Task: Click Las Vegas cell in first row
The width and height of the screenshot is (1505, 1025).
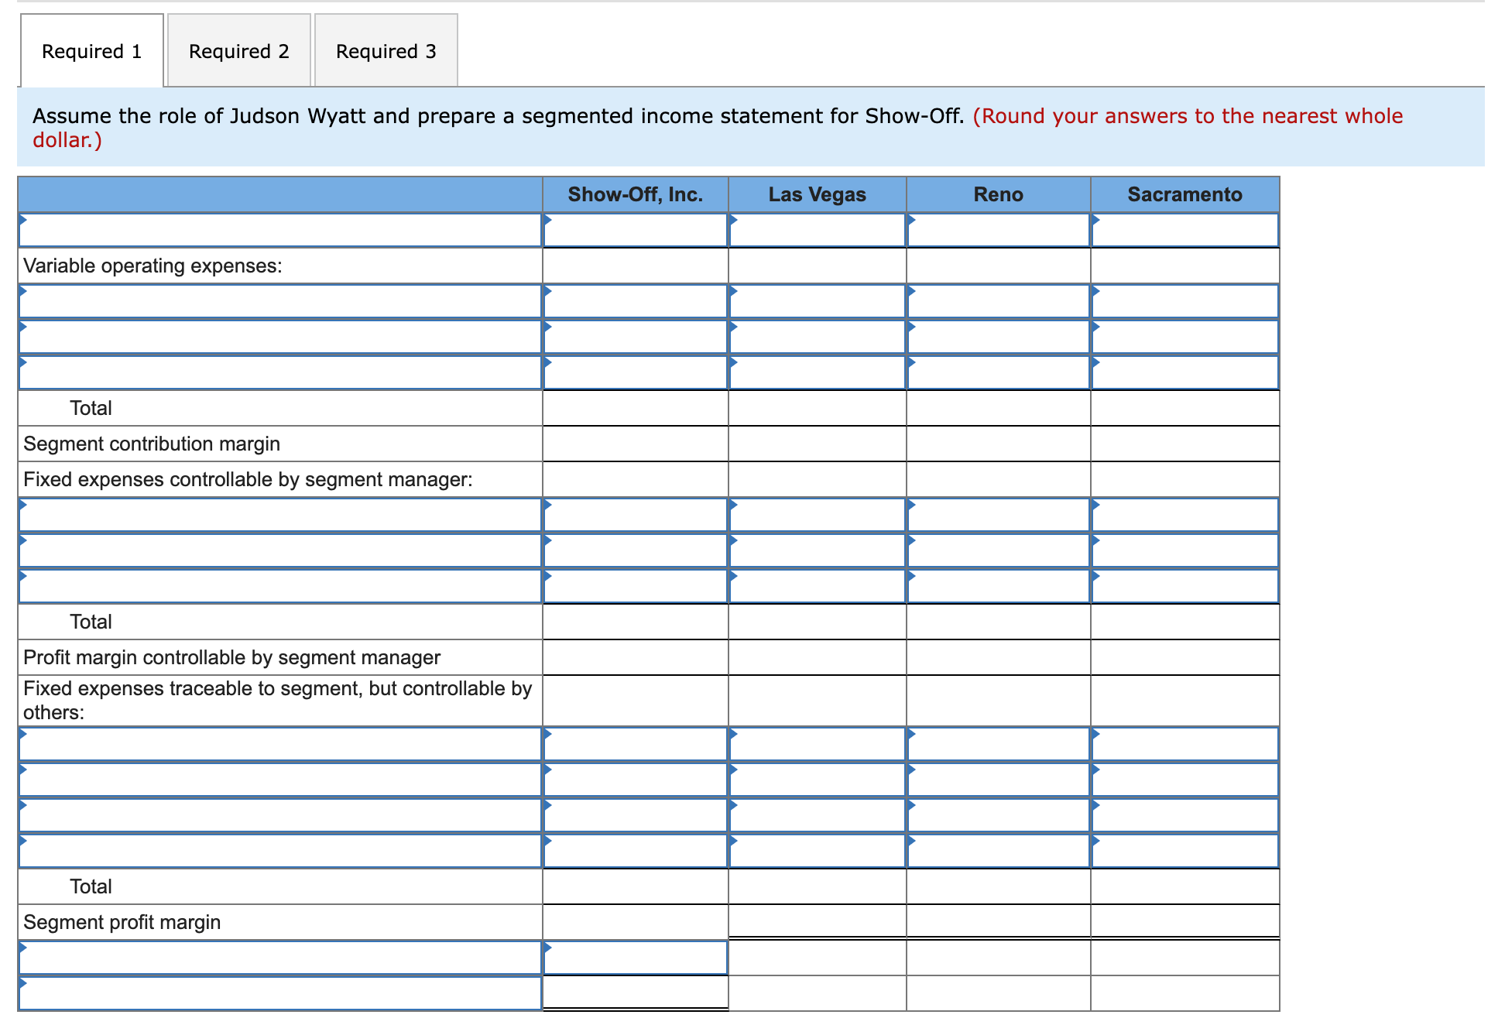Action: (818, 231)
